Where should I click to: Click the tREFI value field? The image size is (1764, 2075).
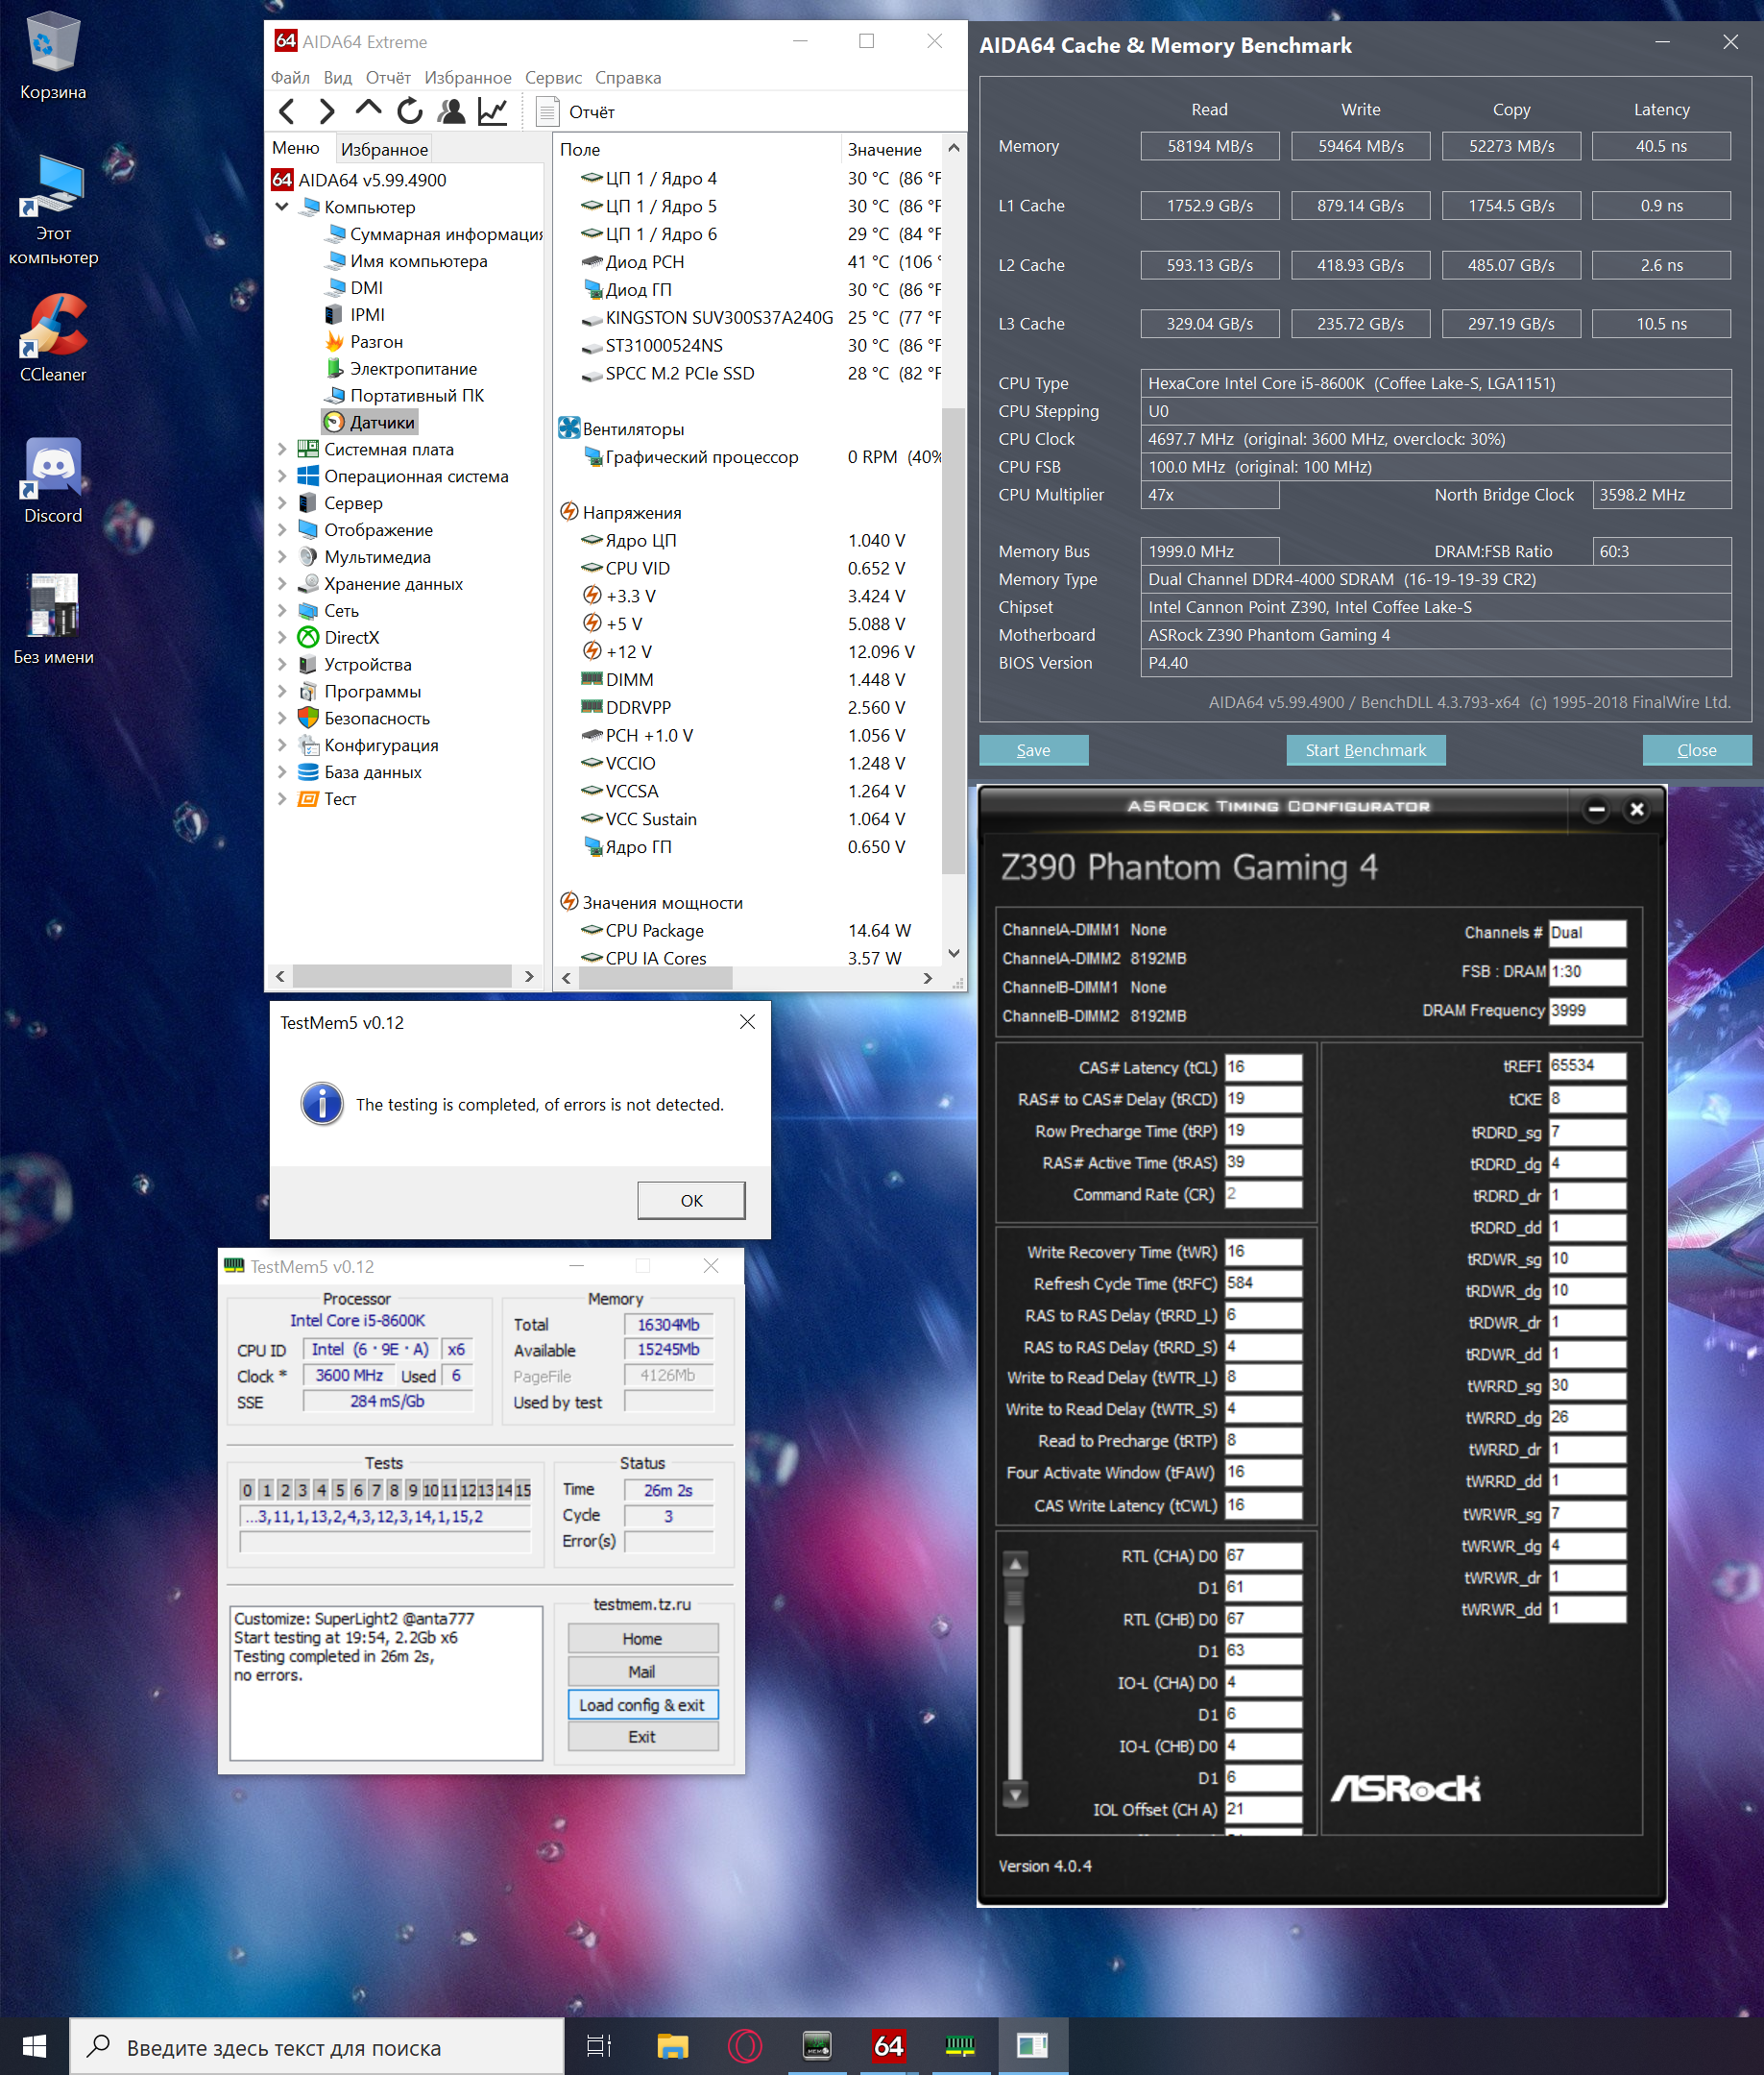point(1587,1066)
